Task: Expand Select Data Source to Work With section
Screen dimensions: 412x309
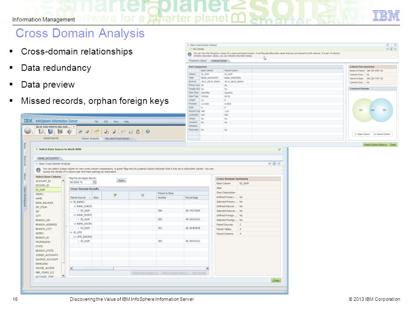Action: pos(37,149)
